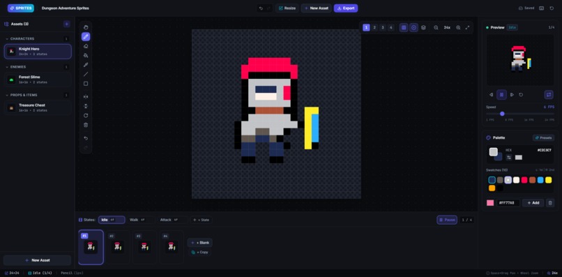Viewport: 562px width, 277px height.
Task: Add a new asset with plus icon
Action: click(x=67, y=24)
